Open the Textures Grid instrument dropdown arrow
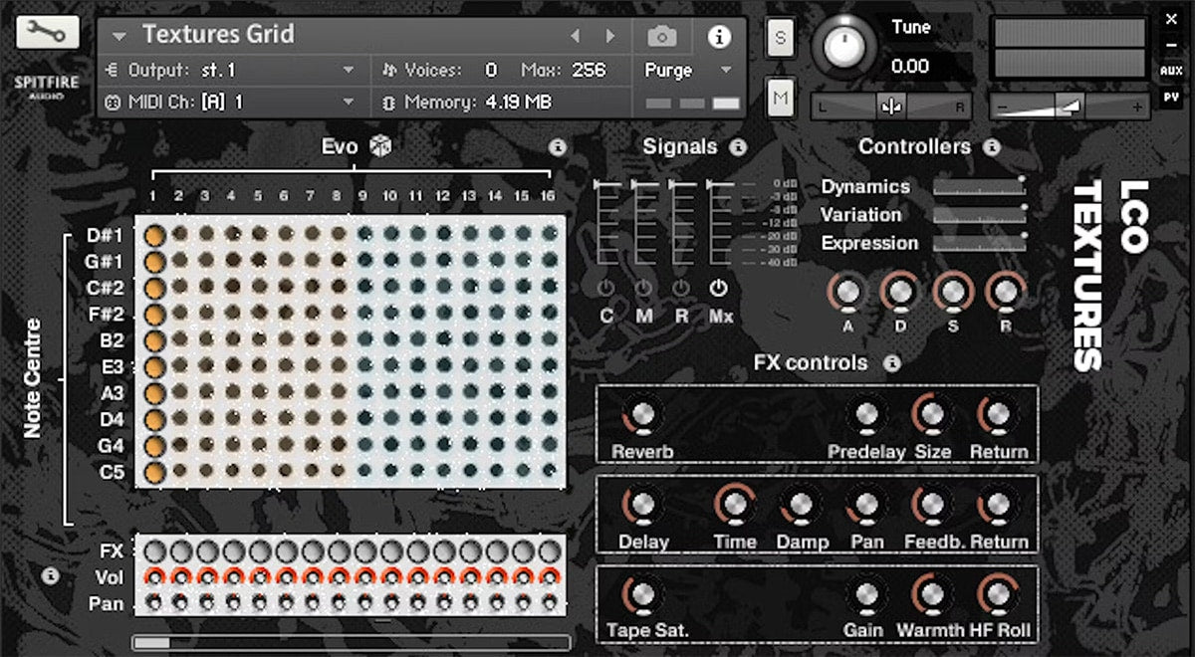Viewport: 1195px width, 657px height. tap(119, 37)
